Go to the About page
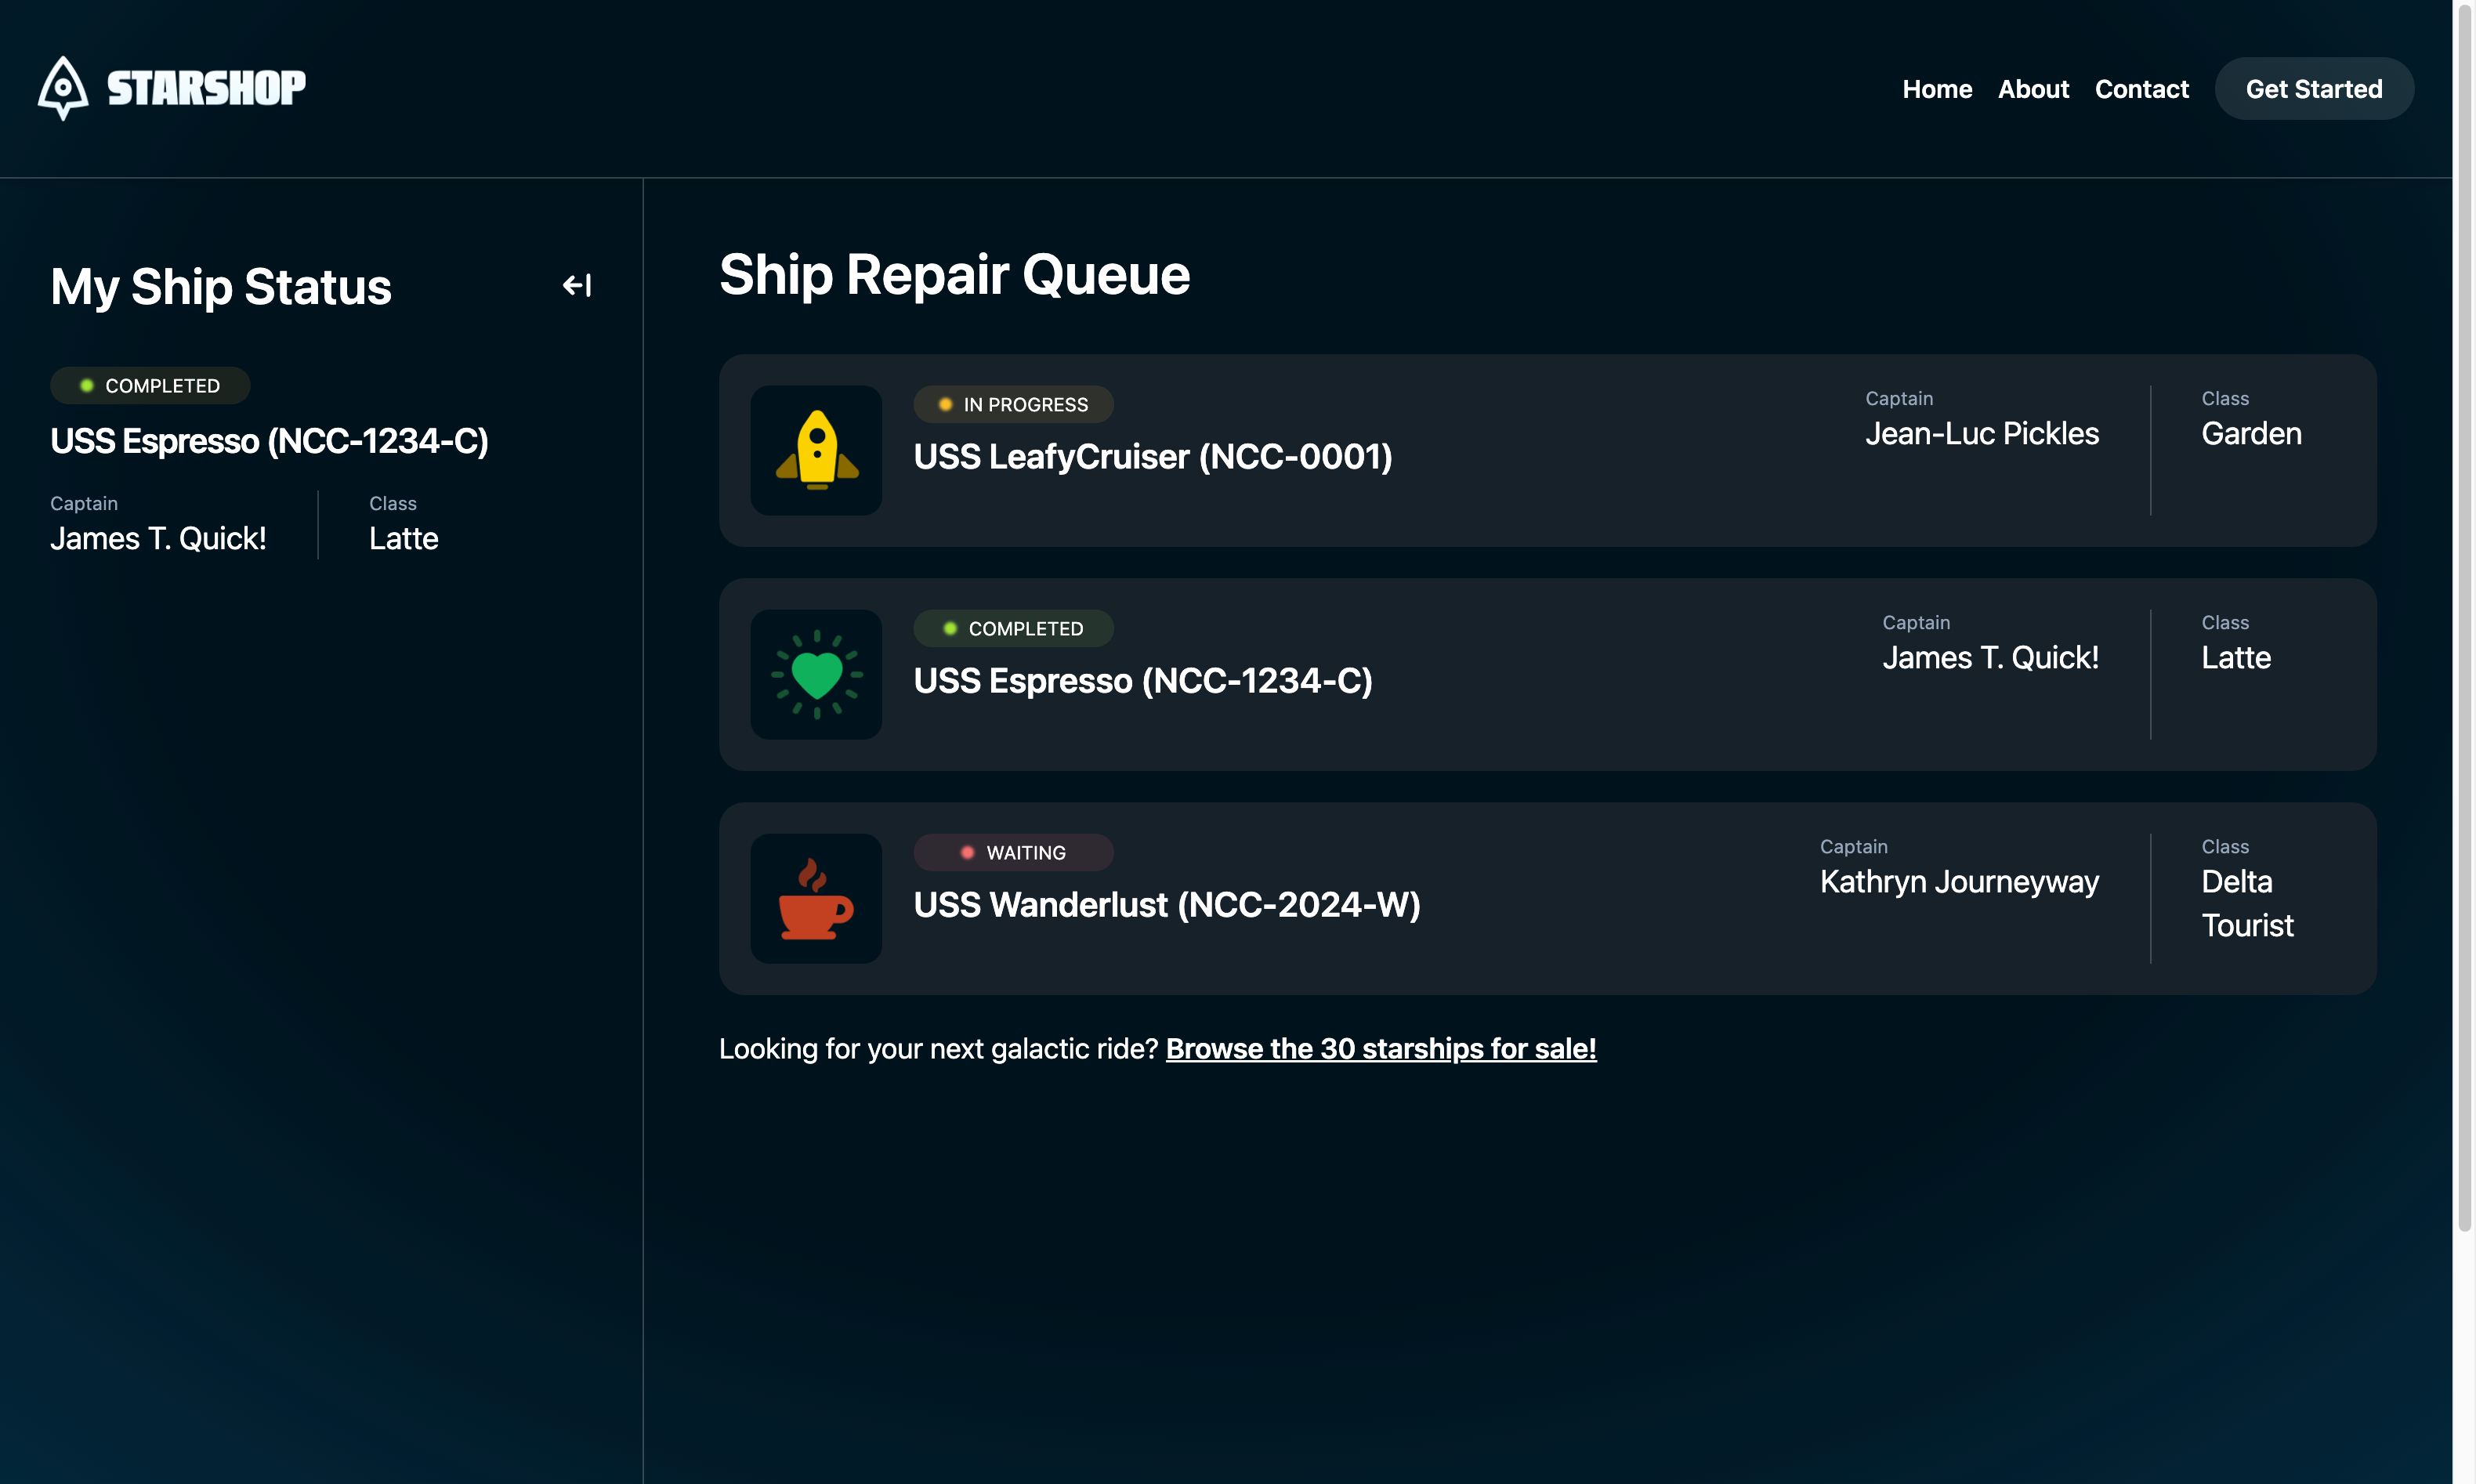 tap(2033, 89)
